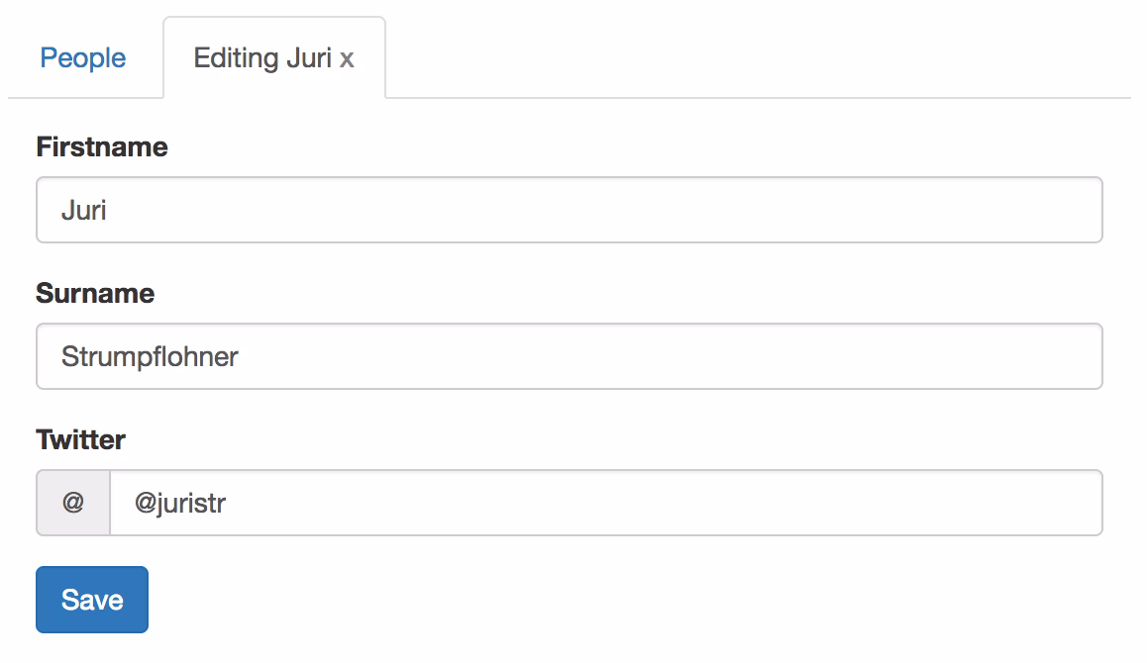Click the @ addon before Twitter field
The width and height of the screenshot is (1147, 663).
(73, 503)
